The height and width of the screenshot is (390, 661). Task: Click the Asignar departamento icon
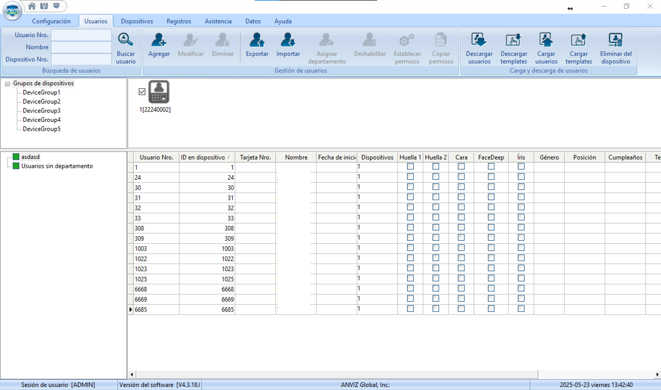pos(326,40)
